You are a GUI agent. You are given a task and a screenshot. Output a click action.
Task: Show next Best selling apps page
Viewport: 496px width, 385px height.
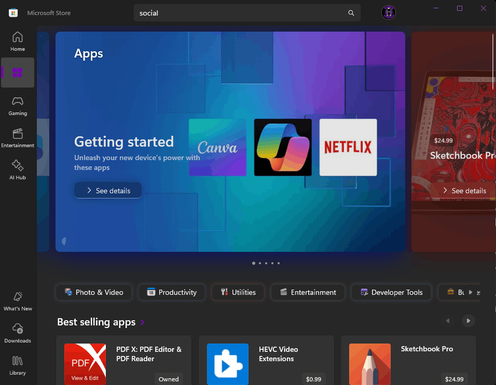pyautogui.click(x=468, y=321)
